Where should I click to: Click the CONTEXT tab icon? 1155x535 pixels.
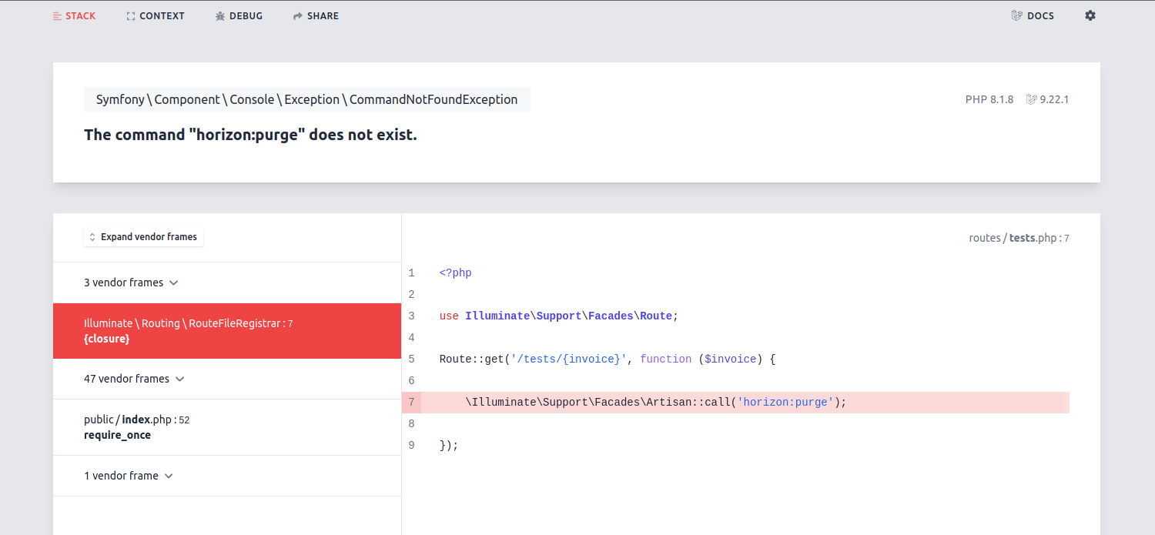pos(130,15)
